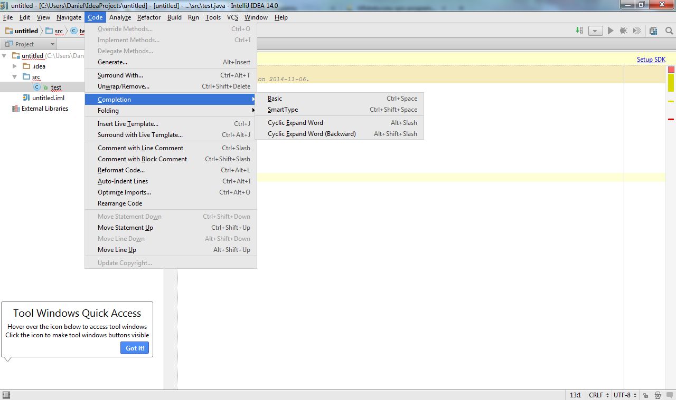Click the red error stripe indicator square
Screen dimensions: 676x400
tap(671, 70)
